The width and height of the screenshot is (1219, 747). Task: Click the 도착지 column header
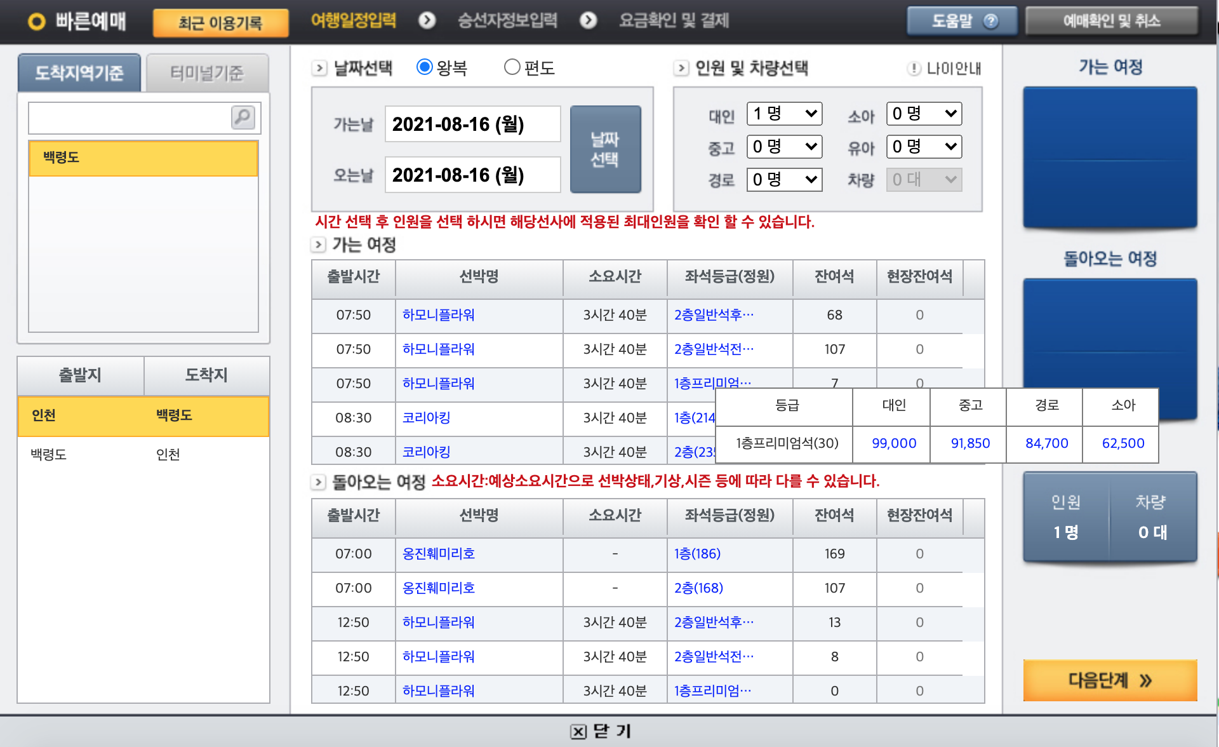(x=206, y=375)
